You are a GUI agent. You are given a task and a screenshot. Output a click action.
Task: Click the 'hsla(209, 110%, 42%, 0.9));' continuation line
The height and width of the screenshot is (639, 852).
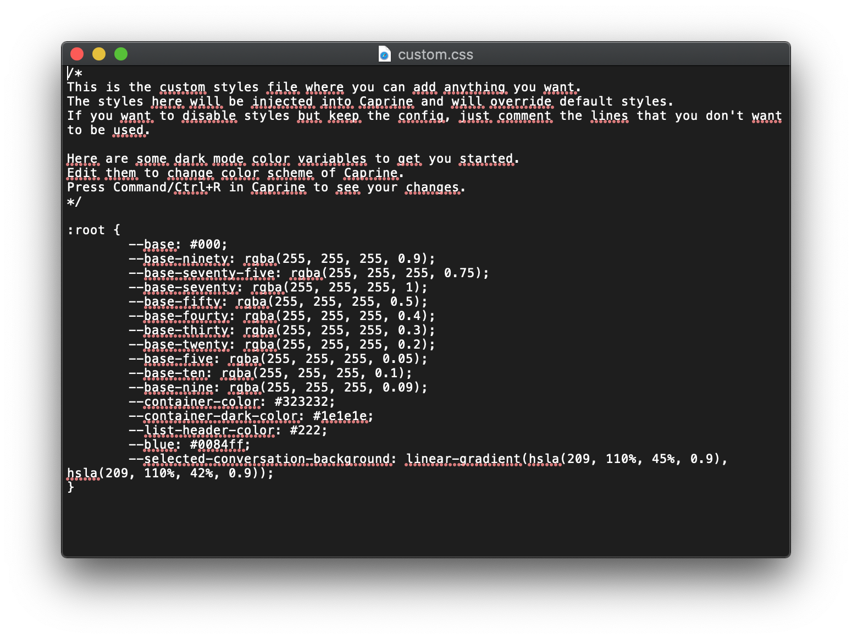point(170,473)
